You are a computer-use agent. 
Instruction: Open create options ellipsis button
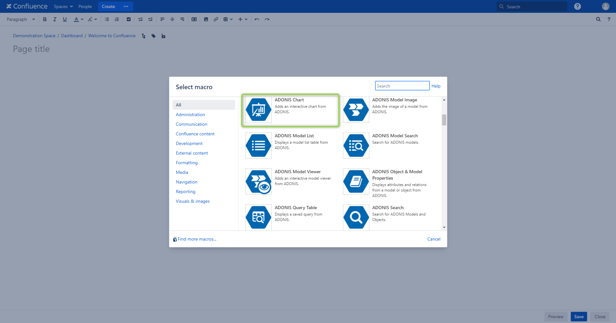126,6
